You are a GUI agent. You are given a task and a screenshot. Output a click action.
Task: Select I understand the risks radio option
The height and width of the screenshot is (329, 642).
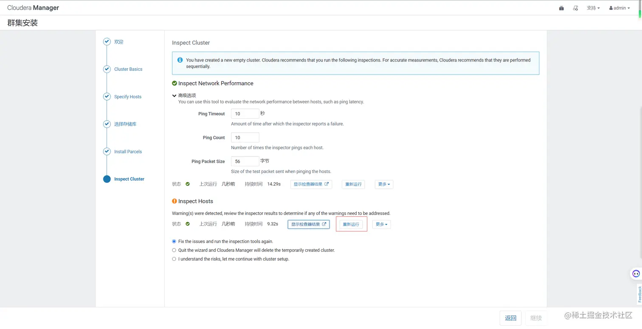click(174, 259)
